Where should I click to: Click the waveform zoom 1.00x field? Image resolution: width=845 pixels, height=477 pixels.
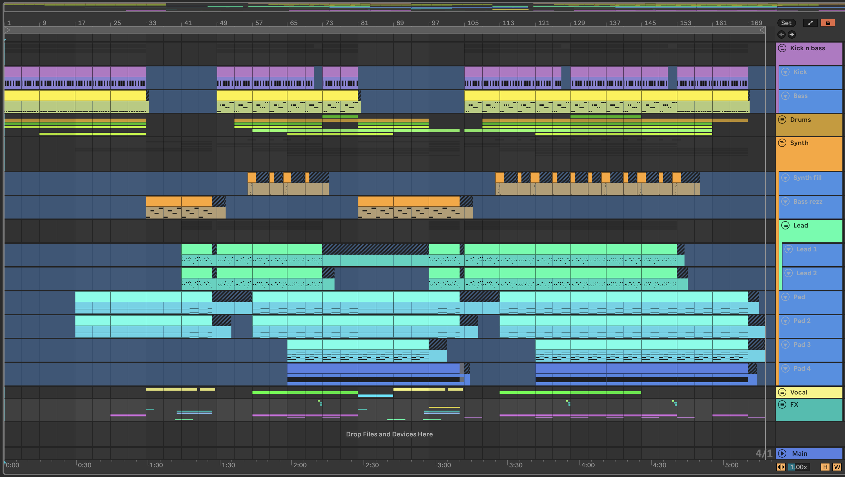coord(799,467)
